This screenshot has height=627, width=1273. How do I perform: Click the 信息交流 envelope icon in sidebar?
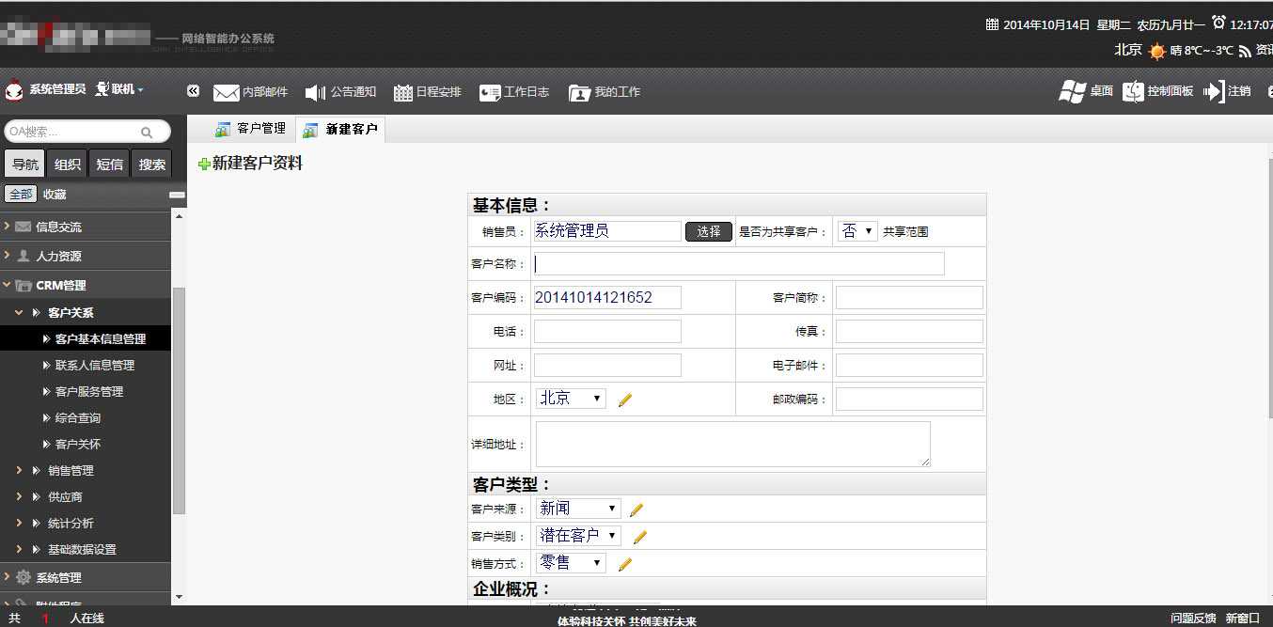[x=24, y=227]
